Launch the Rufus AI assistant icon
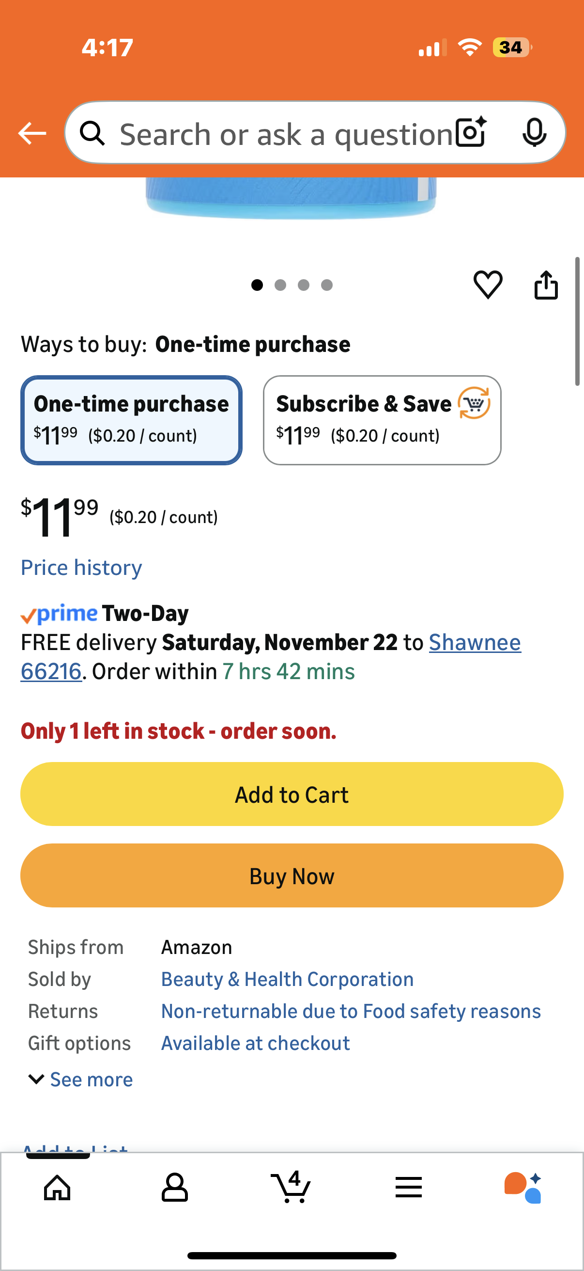The height and width of the screenshot is (1271, 584). point(523,1187)
